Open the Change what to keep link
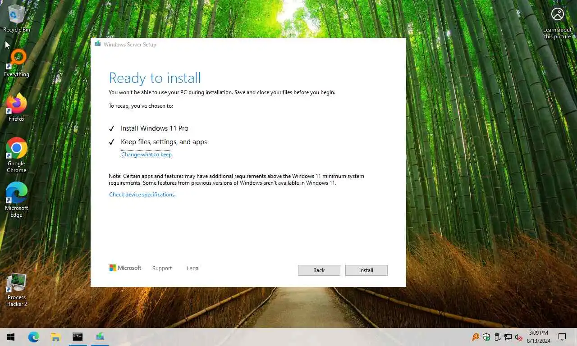This screenshot has height=346, width=577. click(147, 155)
